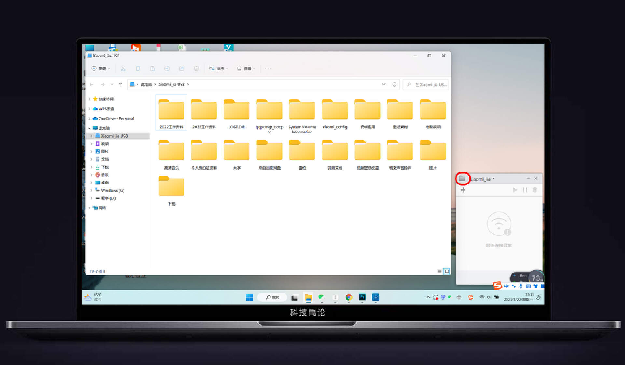
Task: Click the folder icon in Xiaomi_jia panel header
Action: 462,179
